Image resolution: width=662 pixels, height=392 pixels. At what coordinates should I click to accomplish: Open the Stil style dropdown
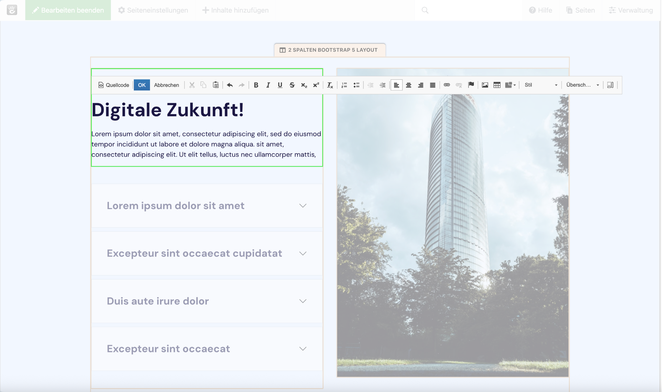pos(541,85)
